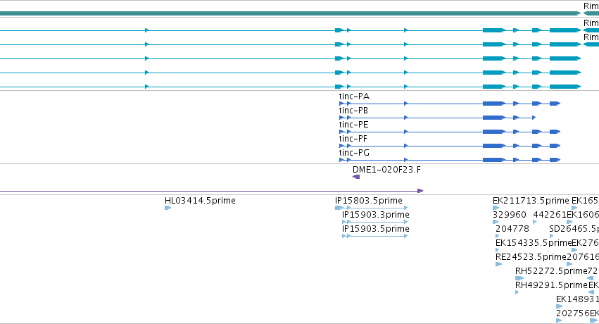This screenshot has height=324, width=599.
Task: Click the long purple arrow feature line
Action: tap(211, 191)
